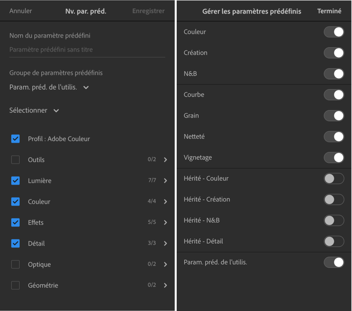Click the Netteté label text
The width and height of the screenshot is (352, 311).
[194, 136]
